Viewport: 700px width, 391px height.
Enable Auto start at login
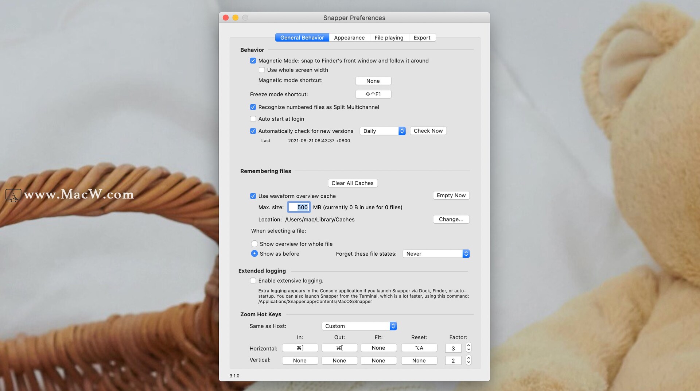pos(253,119)
